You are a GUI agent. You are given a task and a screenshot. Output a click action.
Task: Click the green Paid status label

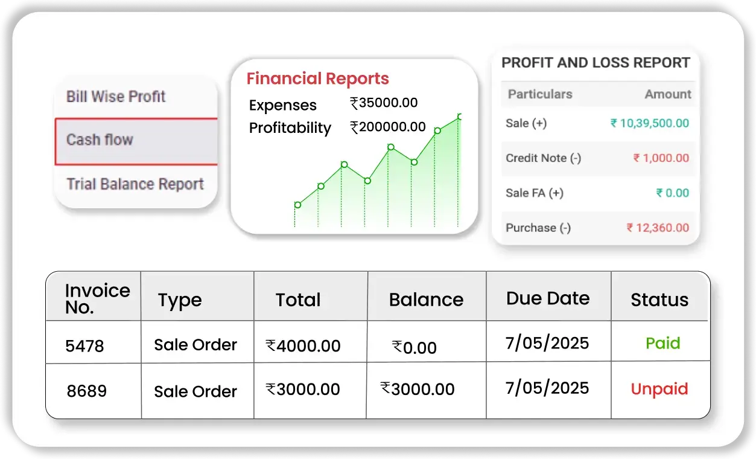[662, 344]
